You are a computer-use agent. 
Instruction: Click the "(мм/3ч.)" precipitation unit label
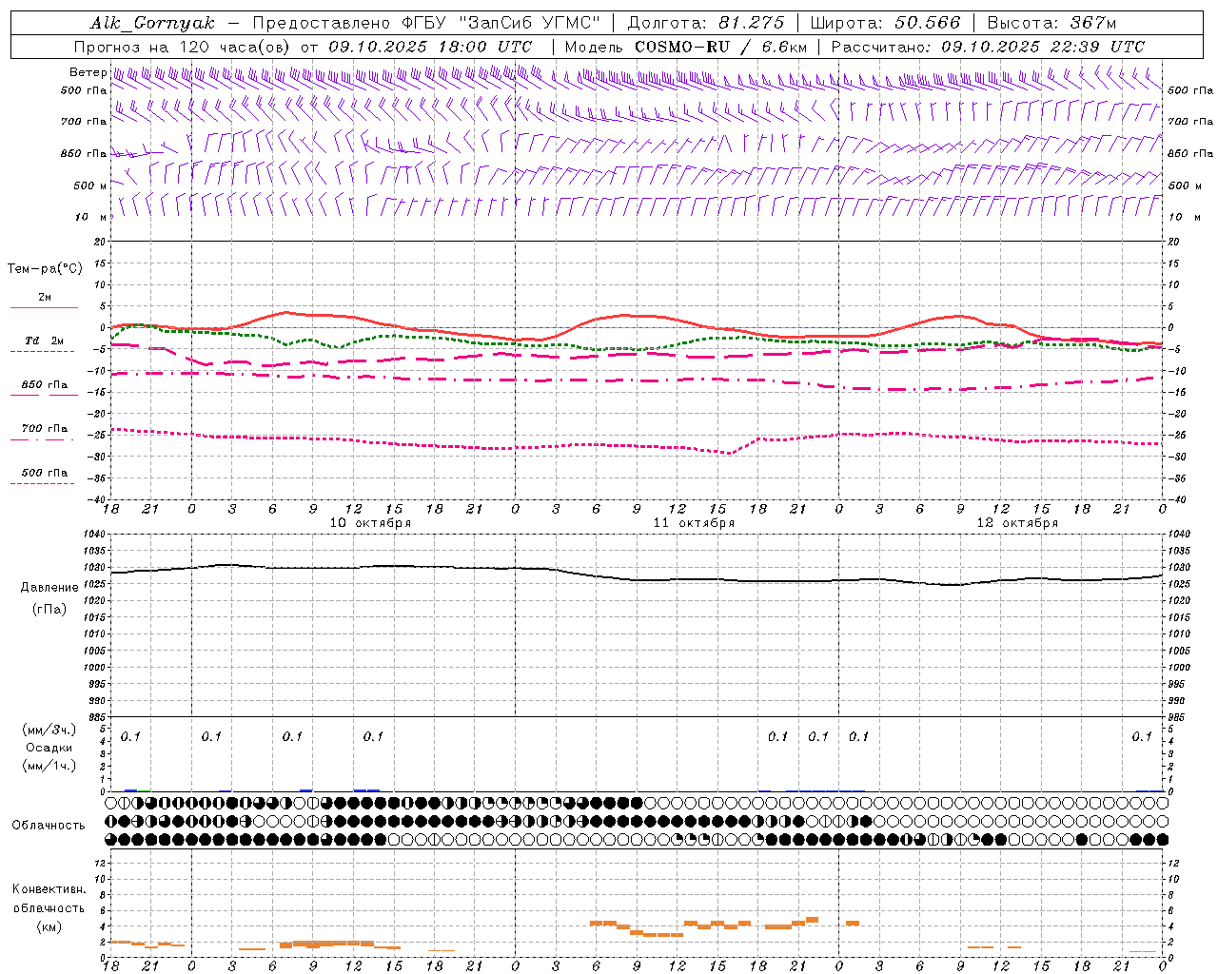pyautogui.click(x=49, y=730)
